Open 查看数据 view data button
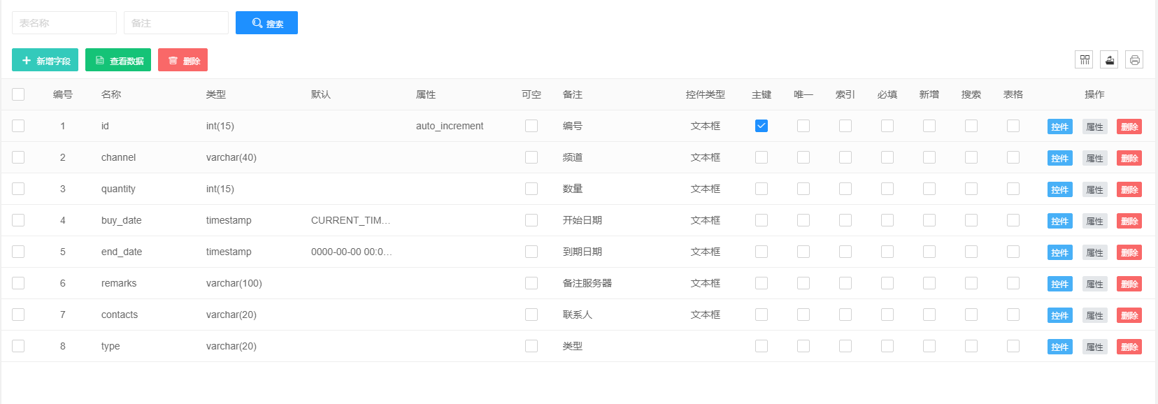Image resolution: width=1158 pixels, height=404 pixels. pyautogui.click(x=118, y=61)
